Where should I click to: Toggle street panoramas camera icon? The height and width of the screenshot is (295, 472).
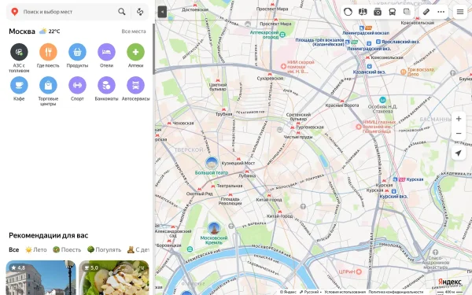tap(378, 12)
